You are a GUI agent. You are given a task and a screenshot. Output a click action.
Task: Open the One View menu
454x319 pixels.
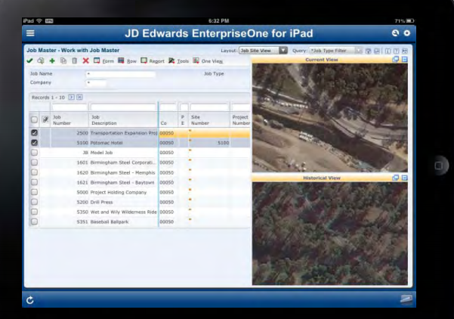[x=208, y=60]
